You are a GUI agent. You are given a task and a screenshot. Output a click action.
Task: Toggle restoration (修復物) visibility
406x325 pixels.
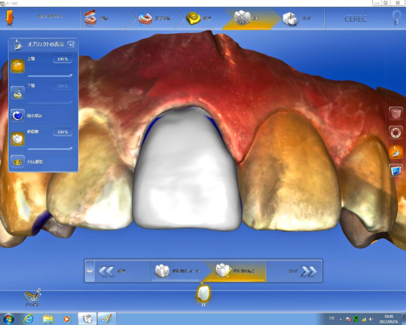click(x=18, y=139)
